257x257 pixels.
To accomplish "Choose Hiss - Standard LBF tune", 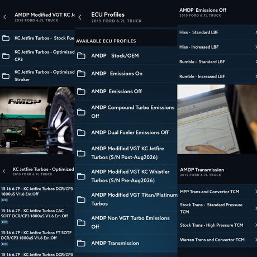I will click(217, 32).
